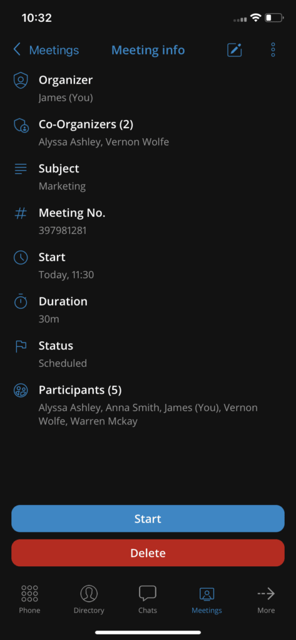Open the three-dot options menu
The width and height of the screenshot is (296, 640).
click(x=273, y=50)
